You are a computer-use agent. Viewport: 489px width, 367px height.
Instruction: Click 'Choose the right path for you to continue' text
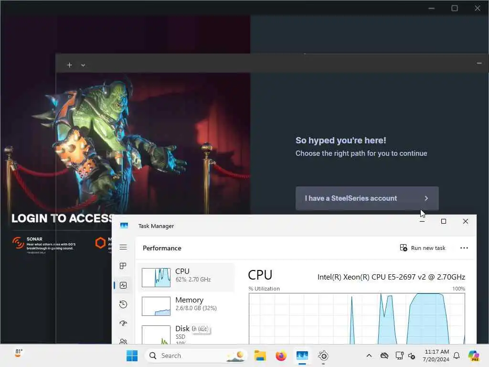point(361,153)
